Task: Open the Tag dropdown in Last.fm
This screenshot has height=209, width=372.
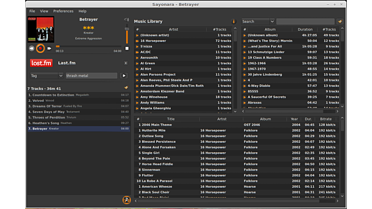Action: (x=46, y=76)
